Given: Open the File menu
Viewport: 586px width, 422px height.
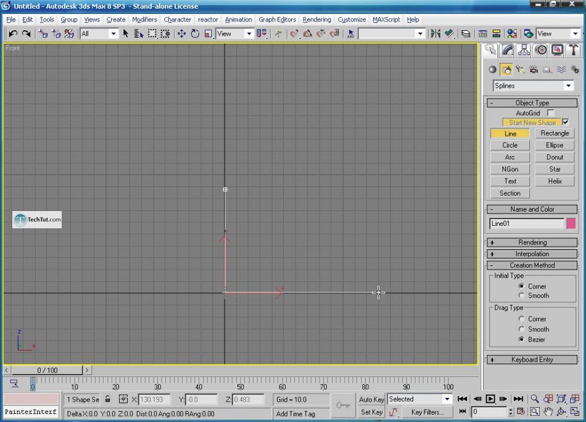Looking at the screenshot, I should [x=11, y=20].
